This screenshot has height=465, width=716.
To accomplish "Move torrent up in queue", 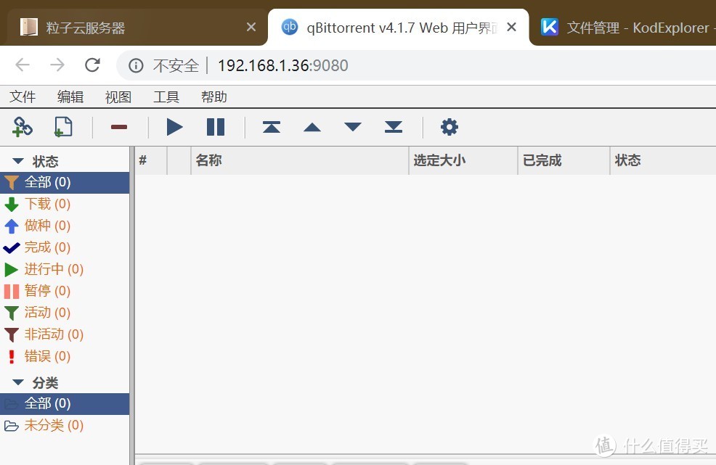I will [x=312, y=127].
